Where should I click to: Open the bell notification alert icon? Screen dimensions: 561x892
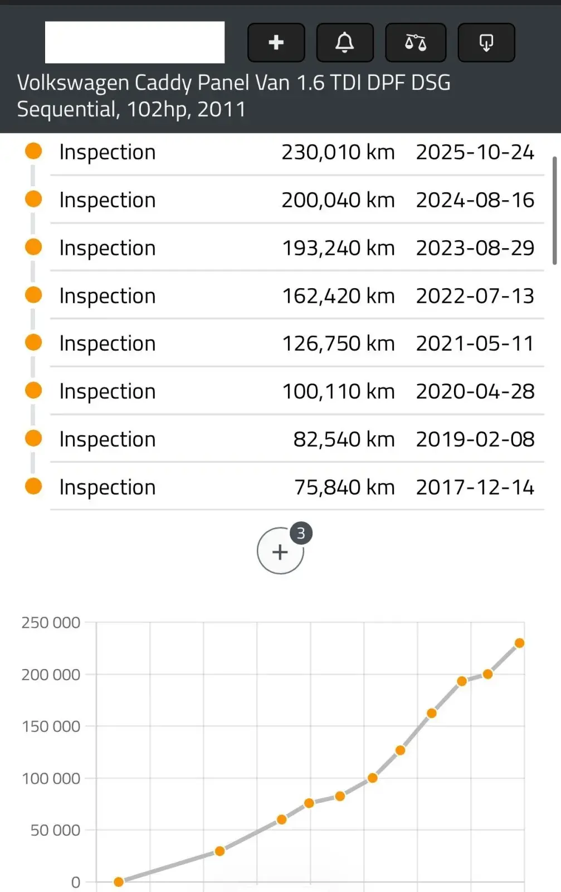[x=345, y=42]
